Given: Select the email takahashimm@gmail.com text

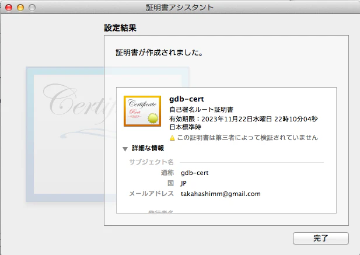Looking at the screenshot, I should pyautogui.click(x=221, y=194).
